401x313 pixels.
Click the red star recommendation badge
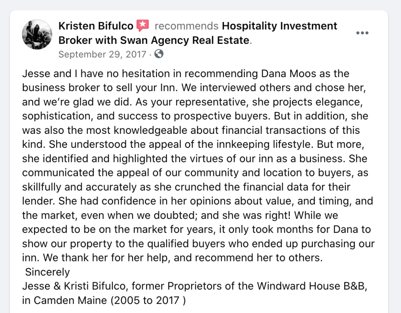tap(143, 25)
